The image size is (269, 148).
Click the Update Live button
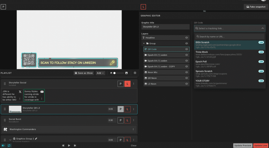click(260, 146)
